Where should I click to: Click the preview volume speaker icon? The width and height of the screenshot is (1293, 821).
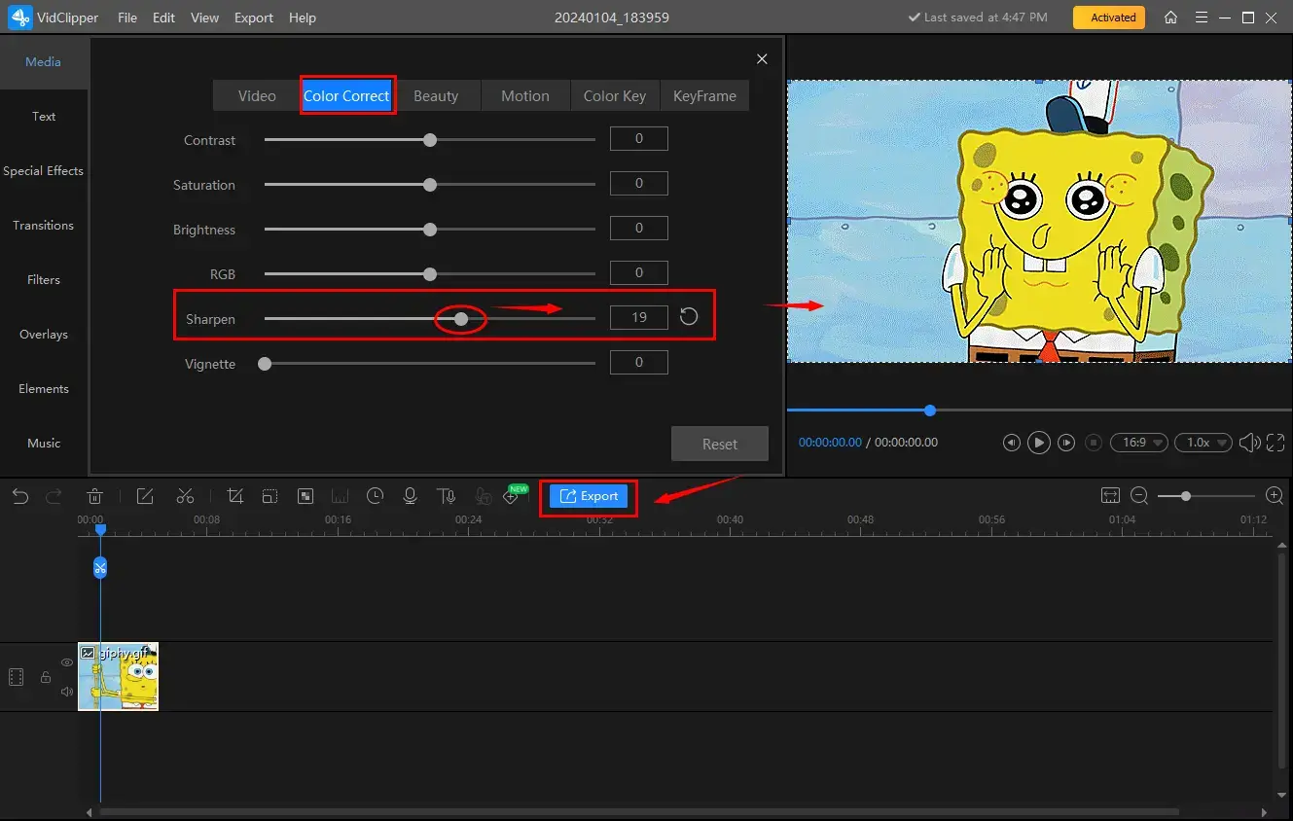pos(1249,443)
